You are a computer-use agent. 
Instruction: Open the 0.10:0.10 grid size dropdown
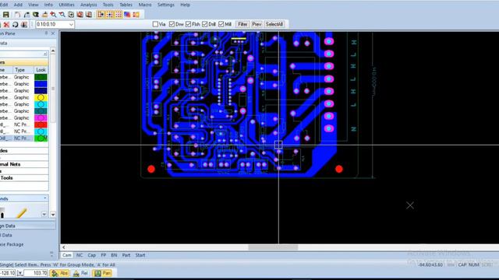point(71,24)
